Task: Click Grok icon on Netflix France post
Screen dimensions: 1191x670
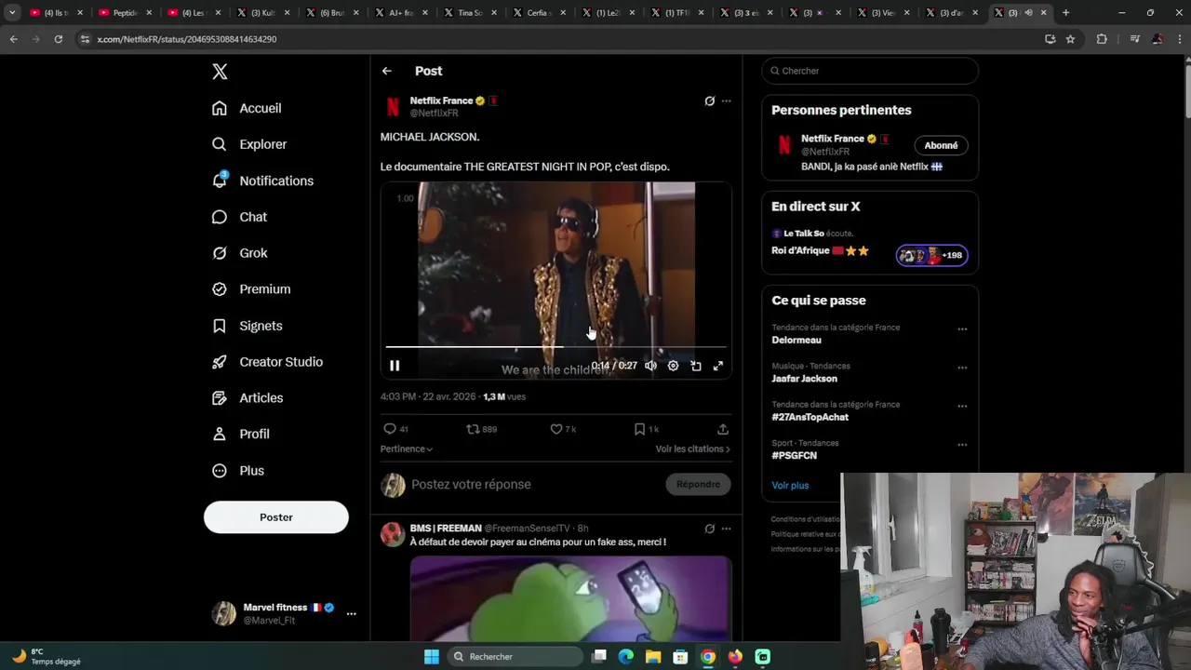Action: [x=710, y=100]
